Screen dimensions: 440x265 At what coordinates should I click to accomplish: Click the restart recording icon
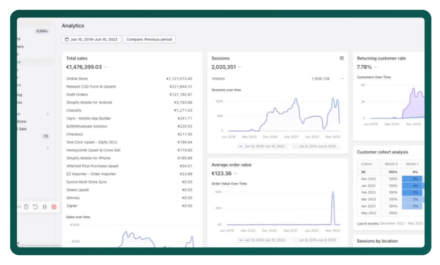[x=35, y=207]
